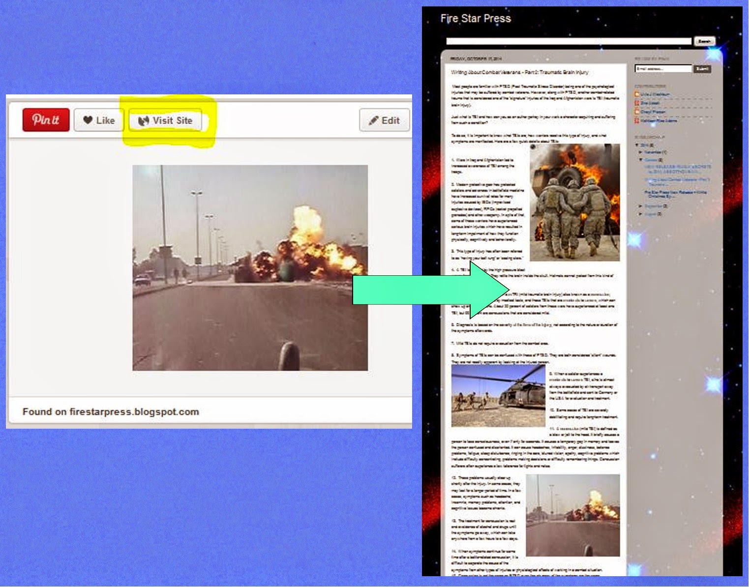Collapse the 2014 blog archive year
This screenshot has width=749, height=587.
pos(637,145)
